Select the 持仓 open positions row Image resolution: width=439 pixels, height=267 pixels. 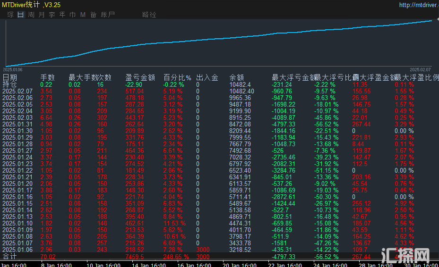coord(219,84)
